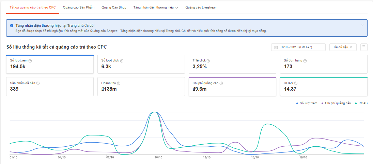Click the ROAS help icon
This screenshot has height=164, width=373.
pos(296,83)
